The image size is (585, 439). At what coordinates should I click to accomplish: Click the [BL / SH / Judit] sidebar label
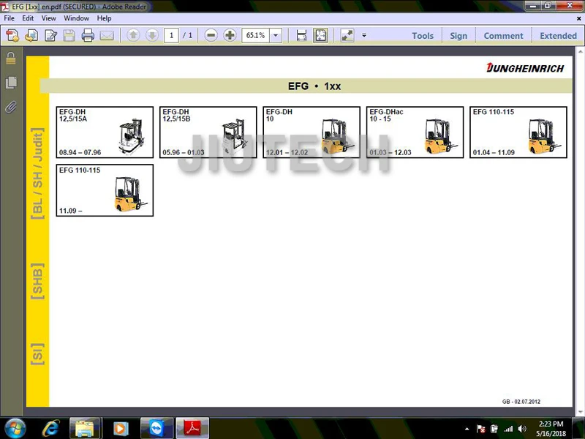[x=37, y=173]
